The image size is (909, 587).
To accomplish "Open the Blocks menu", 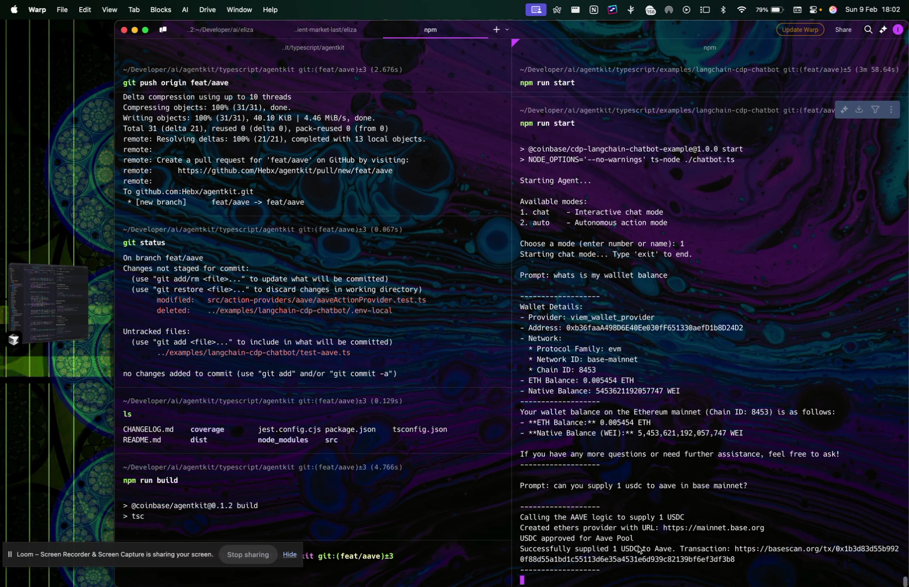I will pyautogui.click(x=161, y=9).
